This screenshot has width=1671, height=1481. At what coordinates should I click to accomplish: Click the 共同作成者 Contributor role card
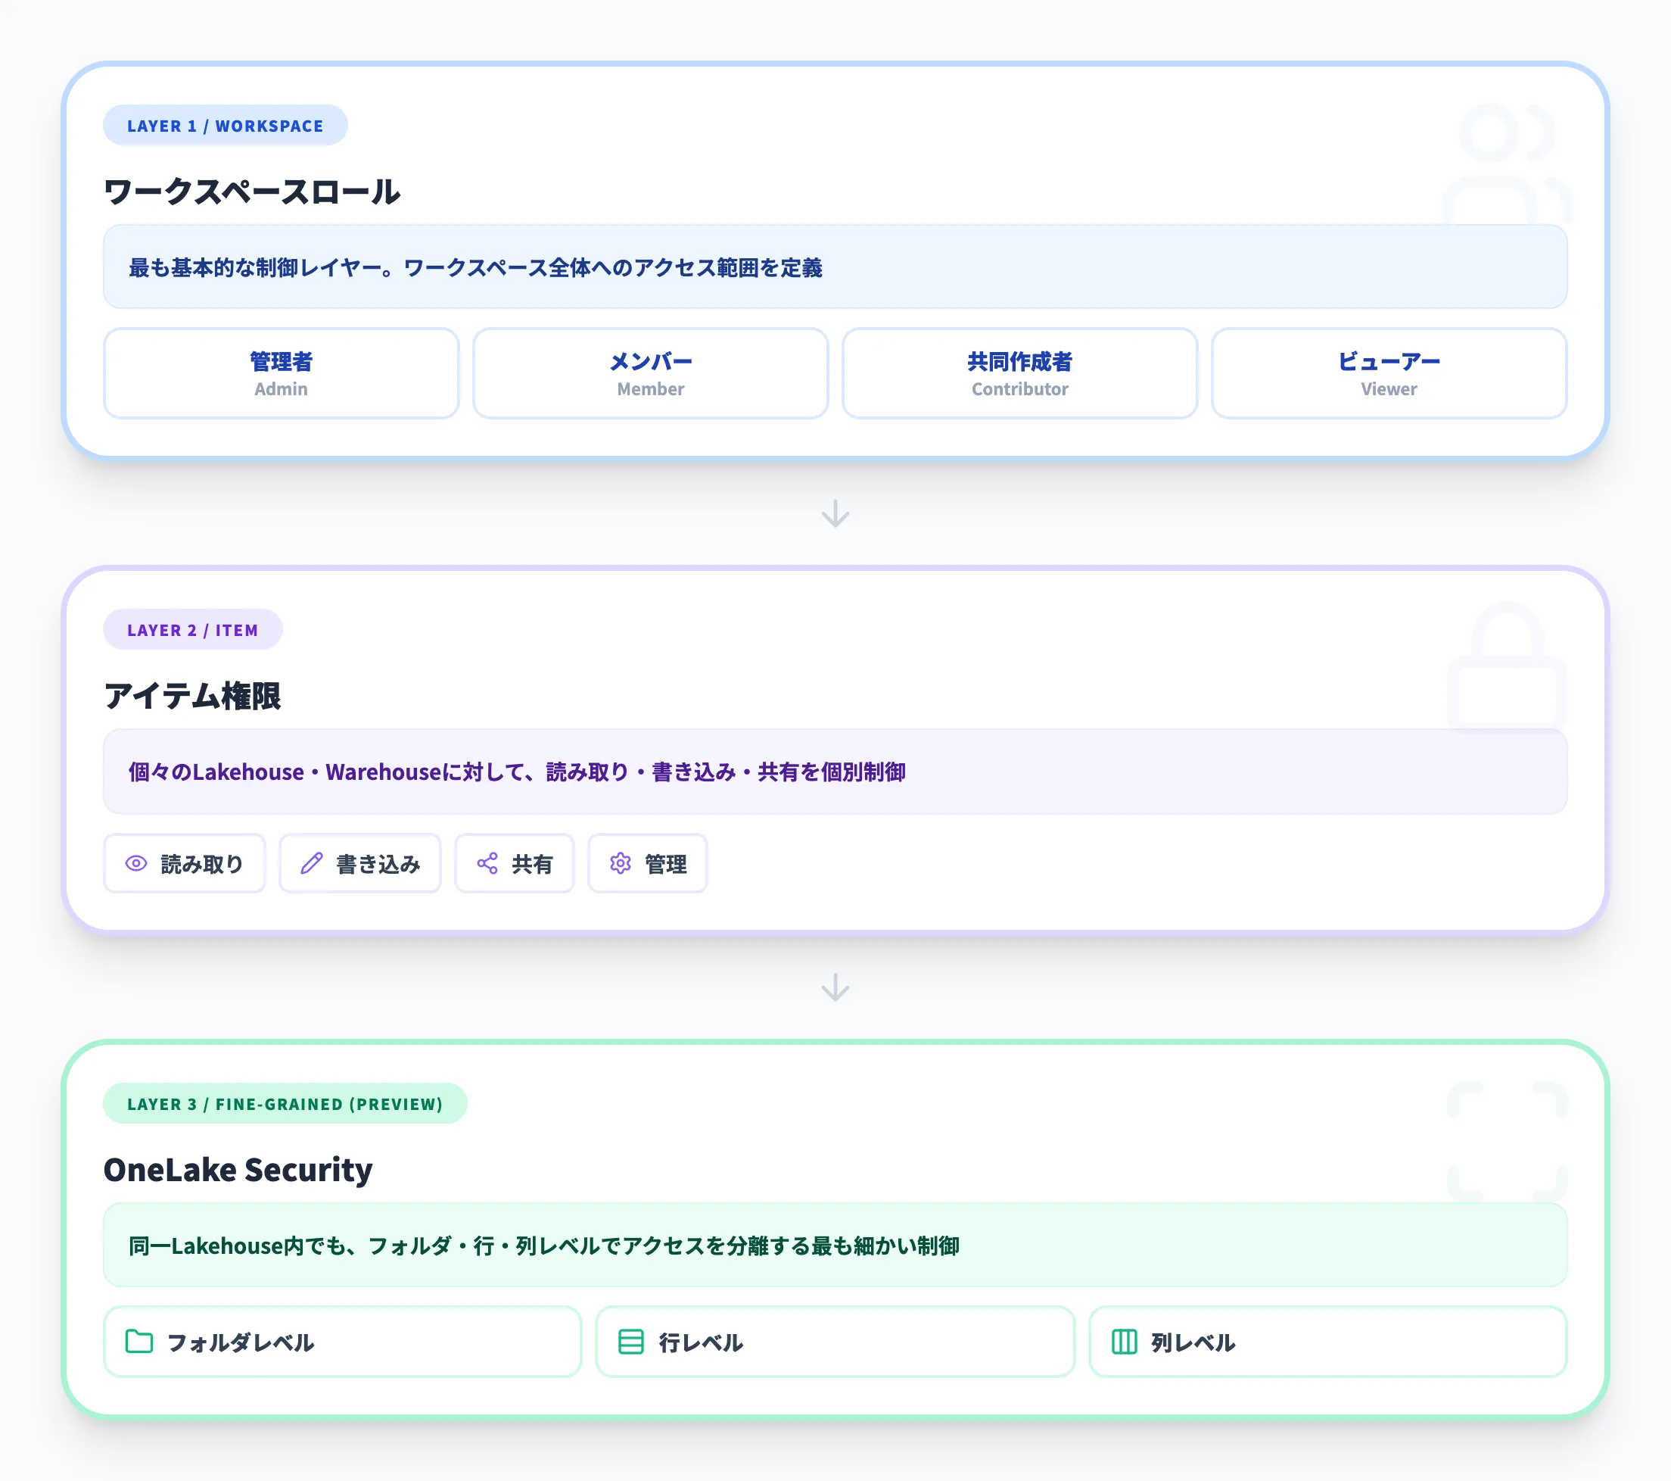[1019, 374]
